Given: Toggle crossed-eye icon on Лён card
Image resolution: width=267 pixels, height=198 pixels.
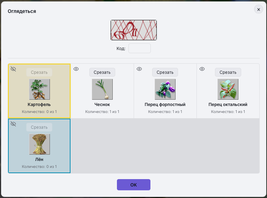Looking at the screenshot, I should coord(13,124).
